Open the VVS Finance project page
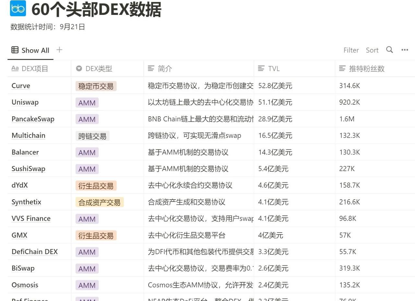This screenshot has width=415, height=301. pyautogui.click(x=31, y=218)
